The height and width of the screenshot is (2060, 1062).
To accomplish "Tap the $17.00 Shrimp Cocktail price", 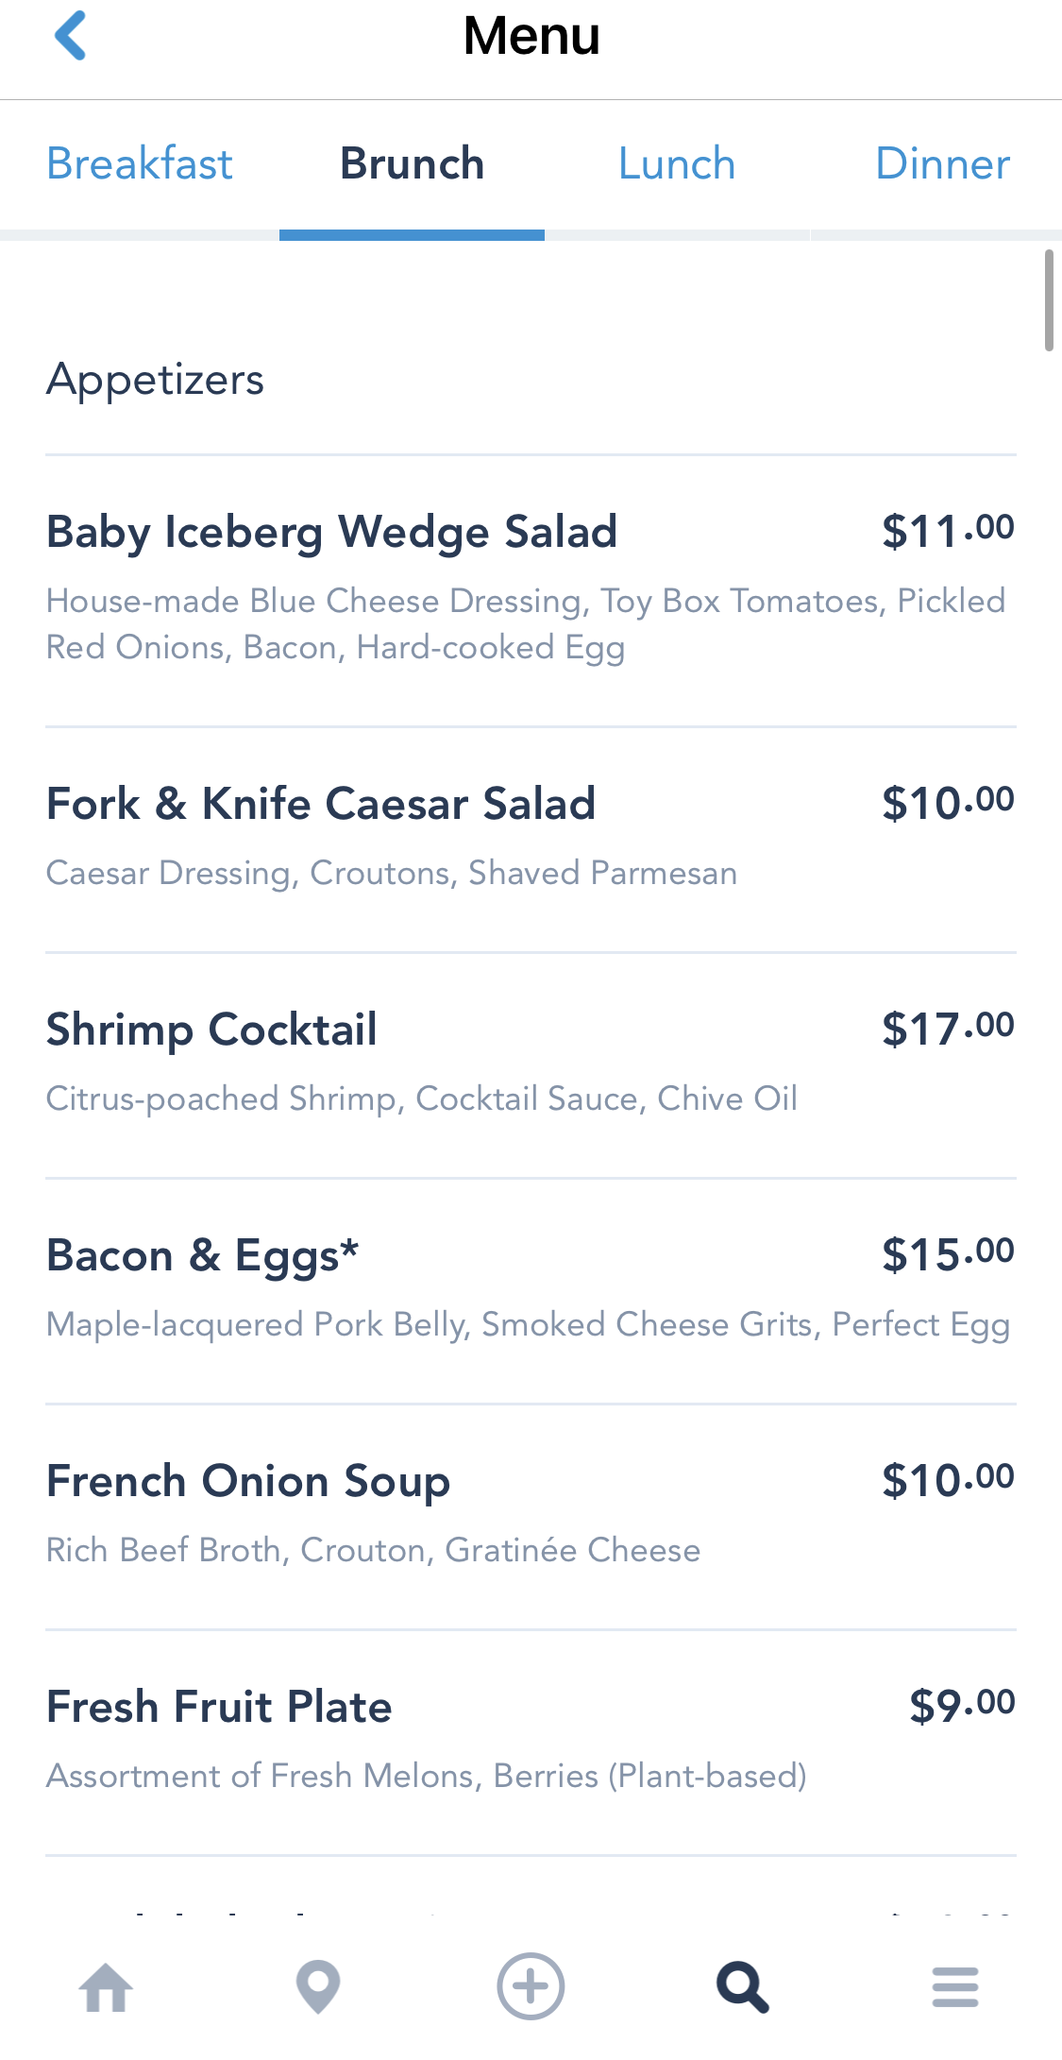I will 948,1029.
